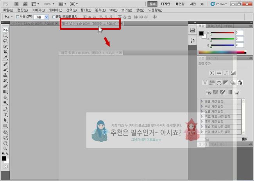Show more workspaces with >> button

click(202, 4)
